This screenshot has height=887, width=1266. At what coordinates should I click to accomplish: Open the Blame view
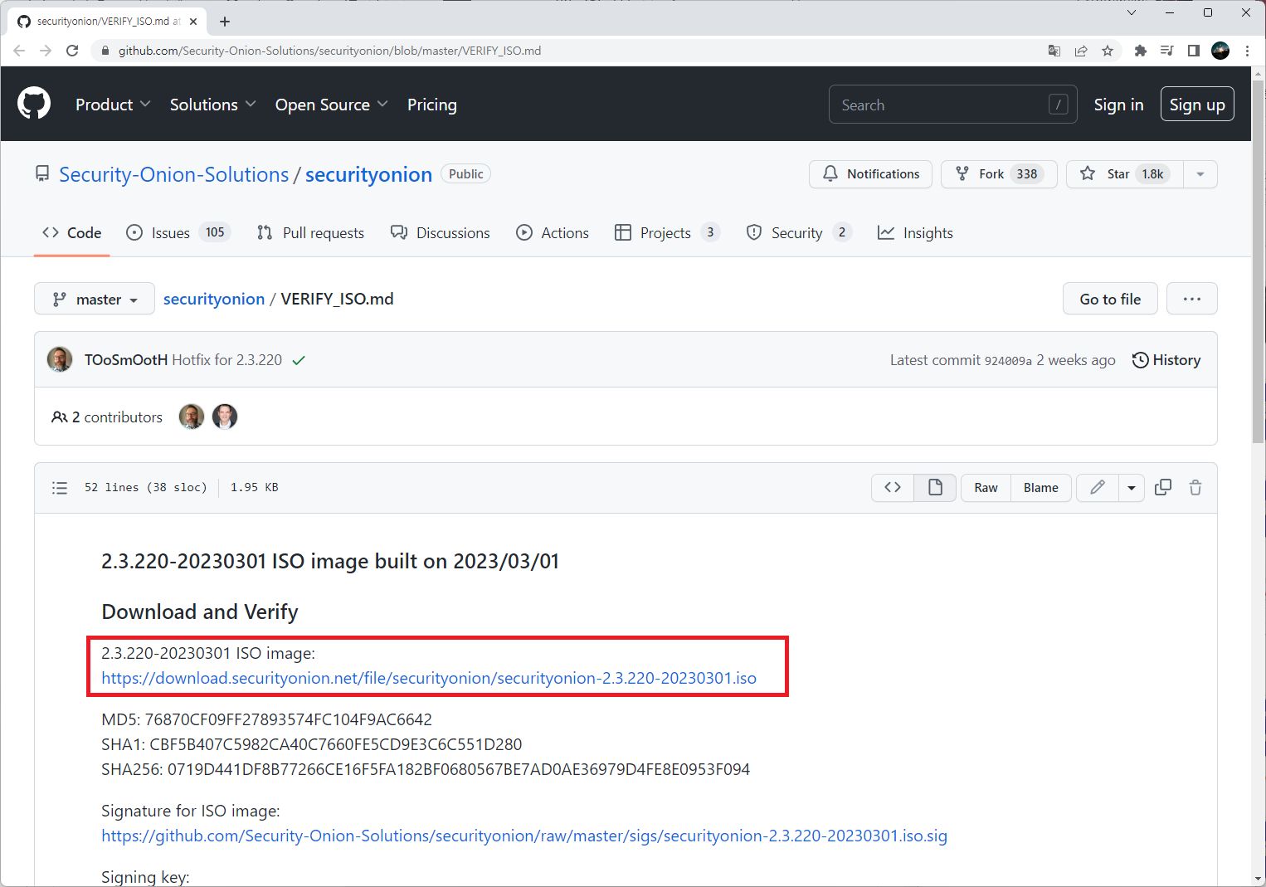[x=1040, y=488]
